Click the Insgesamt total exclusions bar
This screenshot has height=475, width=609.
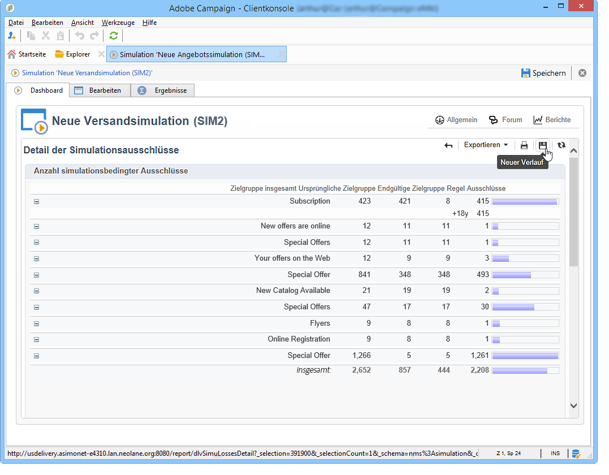pos(525,371)
